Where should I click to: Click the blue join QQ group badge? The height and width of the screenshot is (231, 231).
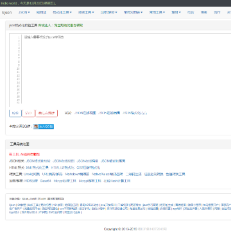click(44, 126)
